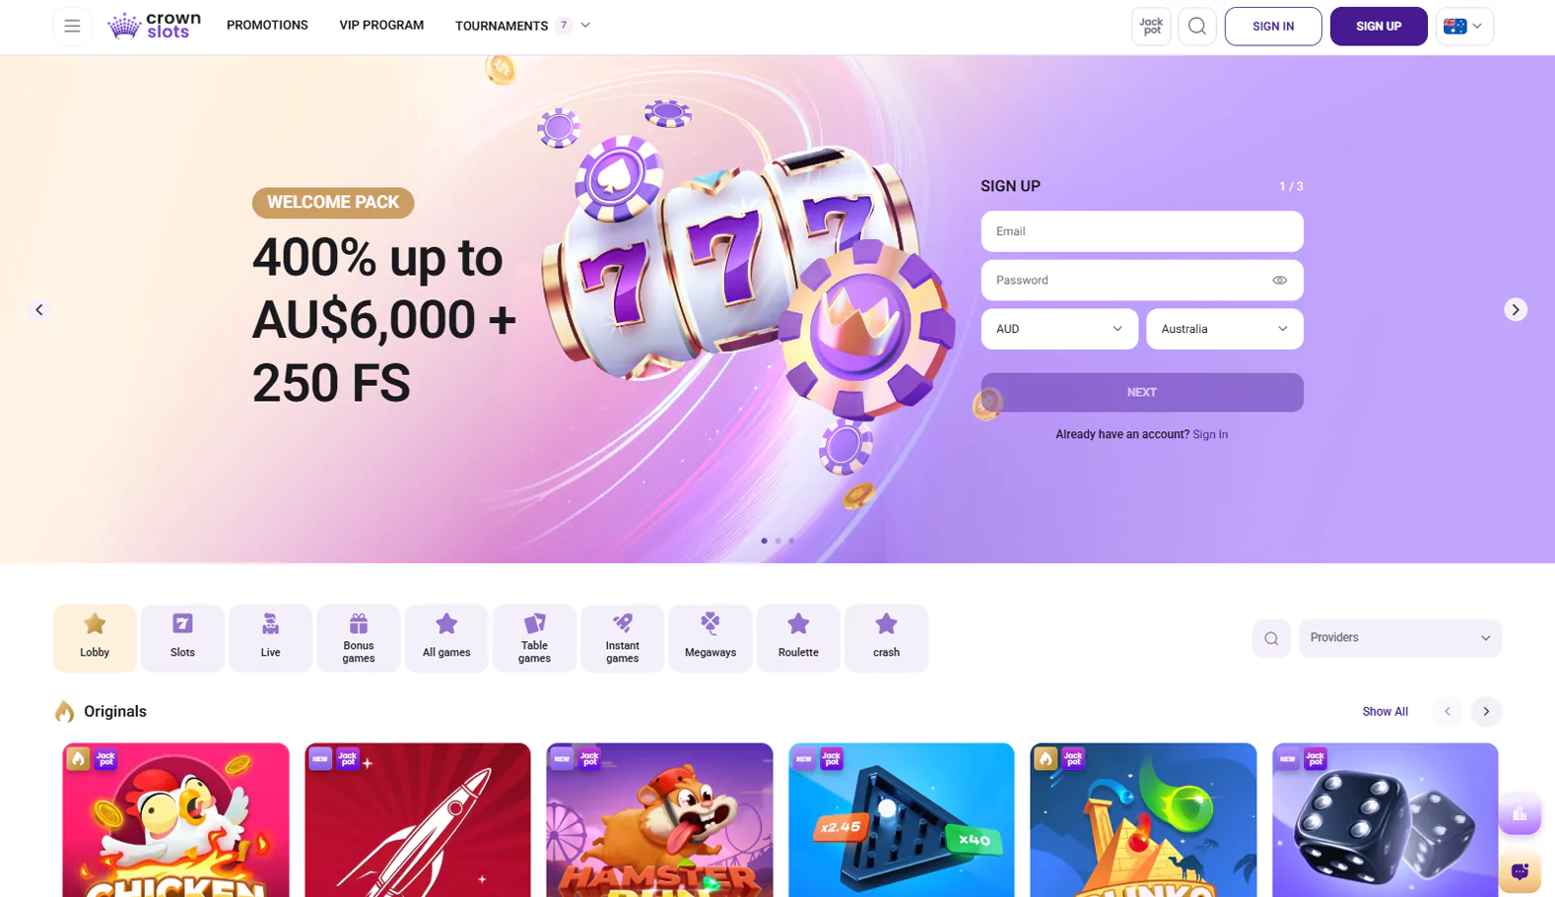Select the third banner slide dot
The height and width of the screenshot is (897, 1555).
click(x=791, y=541)
